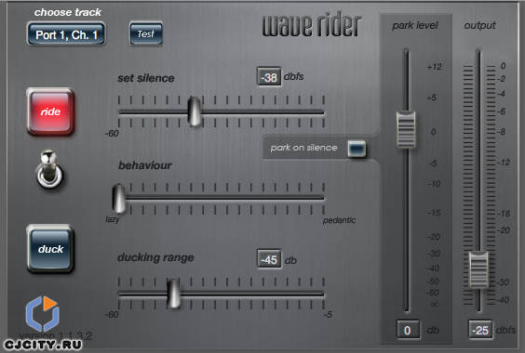Image resolution: width=525 pixels, height=353 pixels.
Task: Click the Test button
Action: [x=146, y=33]
